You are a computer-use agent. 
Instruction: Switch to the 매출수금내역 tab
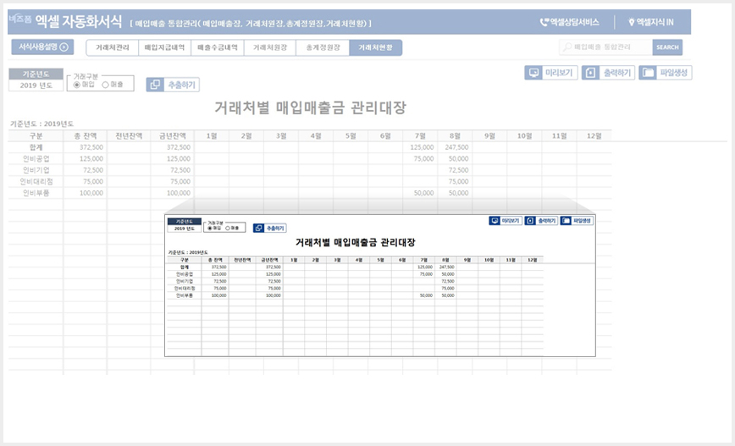(218, 47)
